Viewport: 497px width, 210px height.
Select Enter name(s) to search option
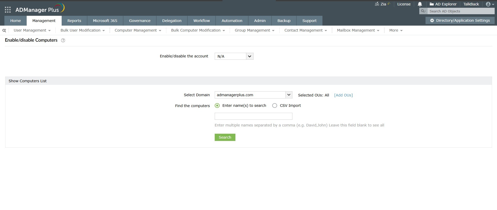(x=217, y=106)
